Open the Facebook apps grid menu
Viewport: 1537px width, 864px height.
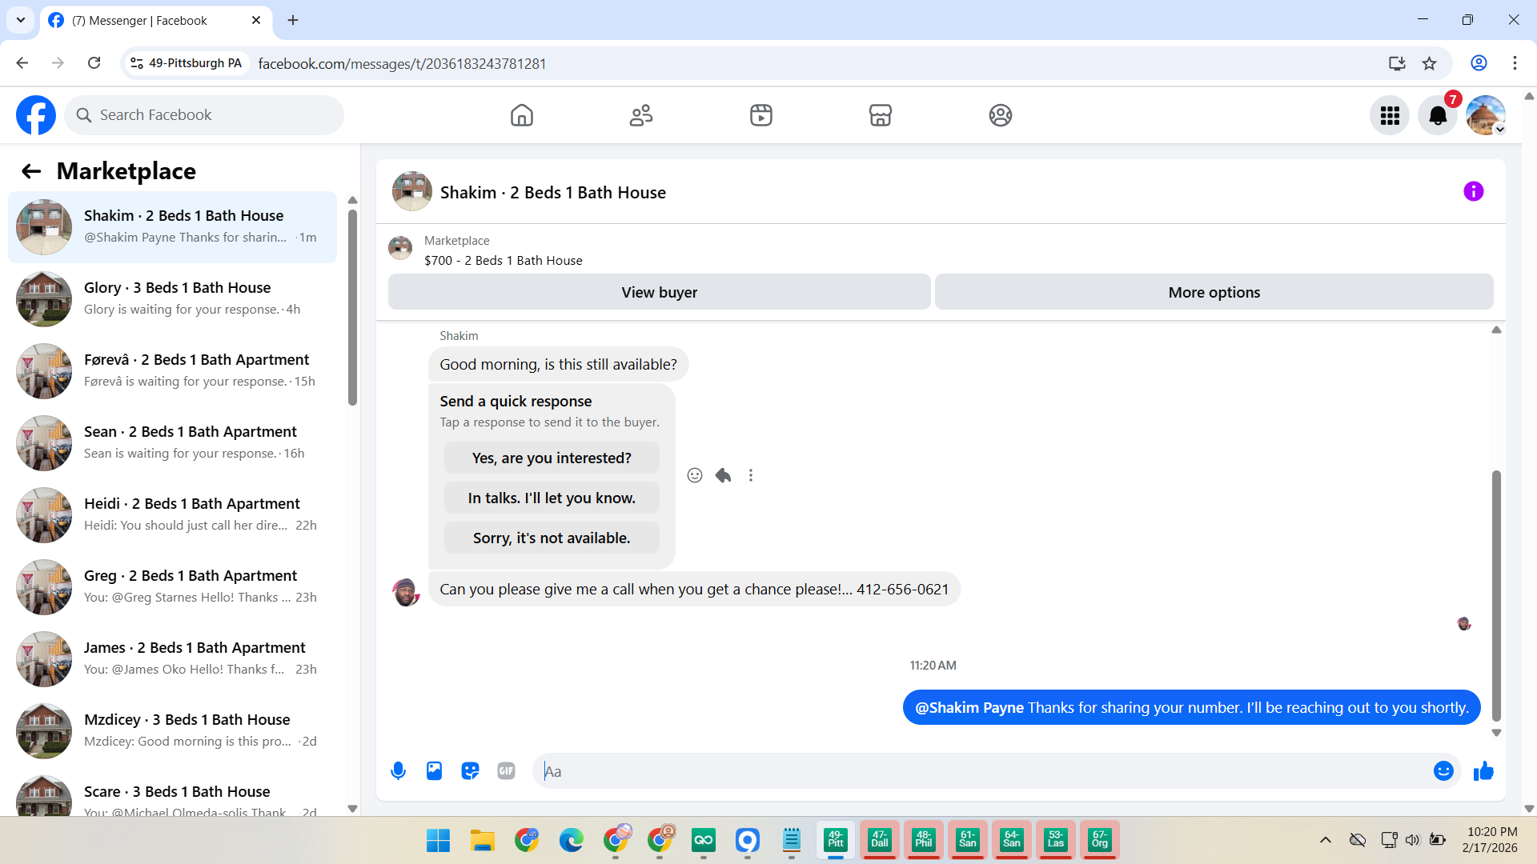pos(1390,115)
